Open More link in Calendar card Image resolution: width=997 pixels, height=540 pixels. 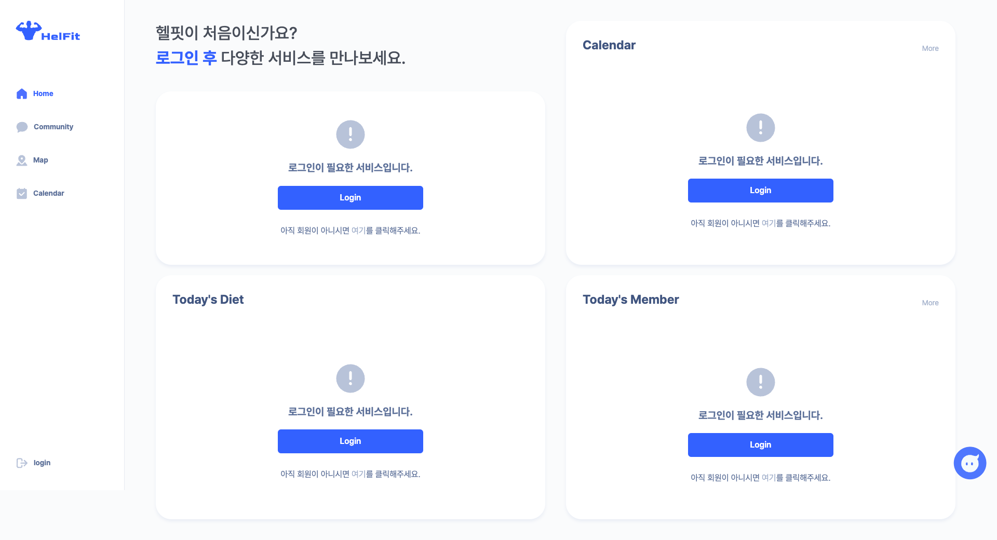coord(930,48)
